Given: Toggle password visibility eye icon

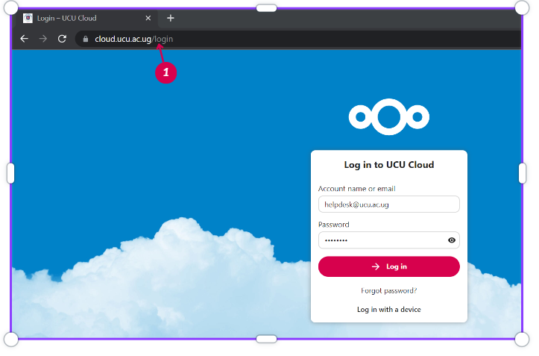Looking at the screenshot, I should point(452,240).
